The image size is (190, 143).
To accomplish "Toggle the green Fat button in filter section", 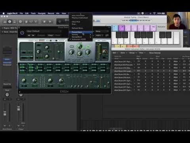I will point(88,46).
